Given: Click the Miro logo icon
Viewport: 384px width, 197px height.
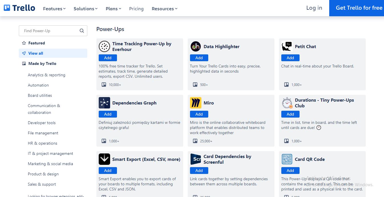Looking at the screenshot, I should click(196, 103).
